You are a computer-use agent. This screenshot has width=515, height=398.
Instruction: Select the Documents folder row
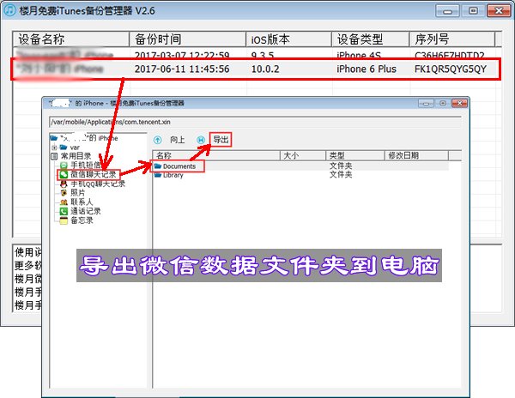coord(300,166)
